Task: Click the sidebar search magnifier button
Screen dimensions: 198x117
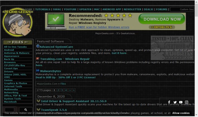Action: pyautogui.click(x=26, y=110)
